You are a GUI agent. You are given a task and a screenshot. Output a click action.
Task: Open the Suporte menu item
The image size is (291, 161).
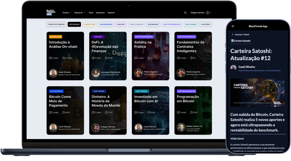coord(111,13)
